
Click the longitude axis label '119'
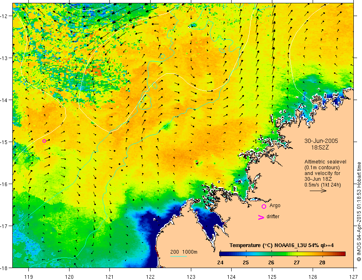(29, 277)
